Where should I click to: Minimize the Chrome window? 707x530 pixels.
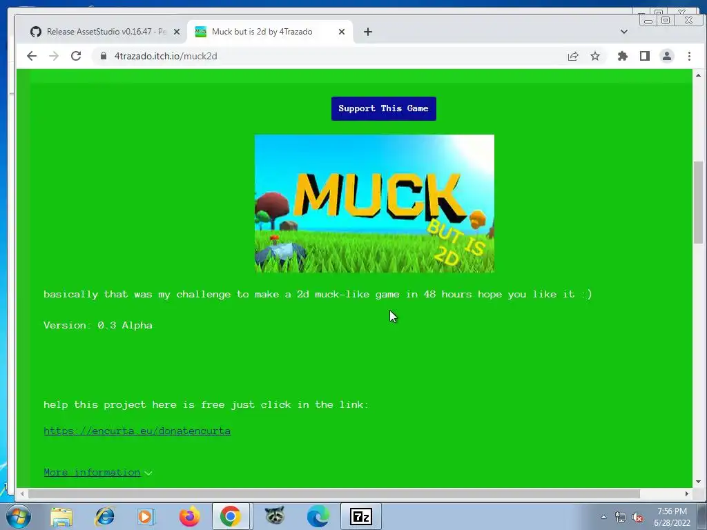click(648, 20)
